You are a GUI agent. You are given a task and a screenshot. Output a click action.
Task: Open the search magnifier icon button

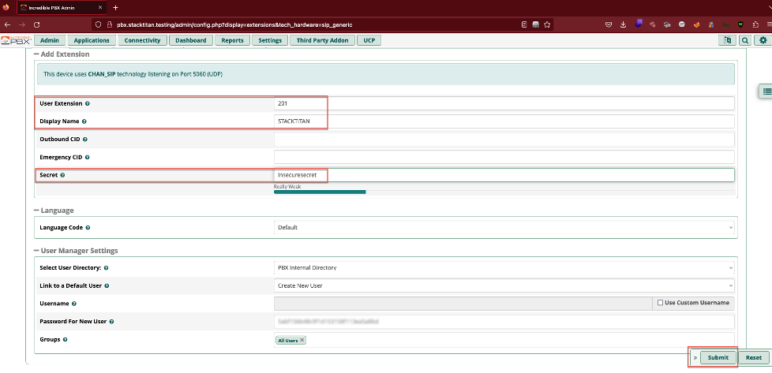pyautogui.click(x=745, y=40)
